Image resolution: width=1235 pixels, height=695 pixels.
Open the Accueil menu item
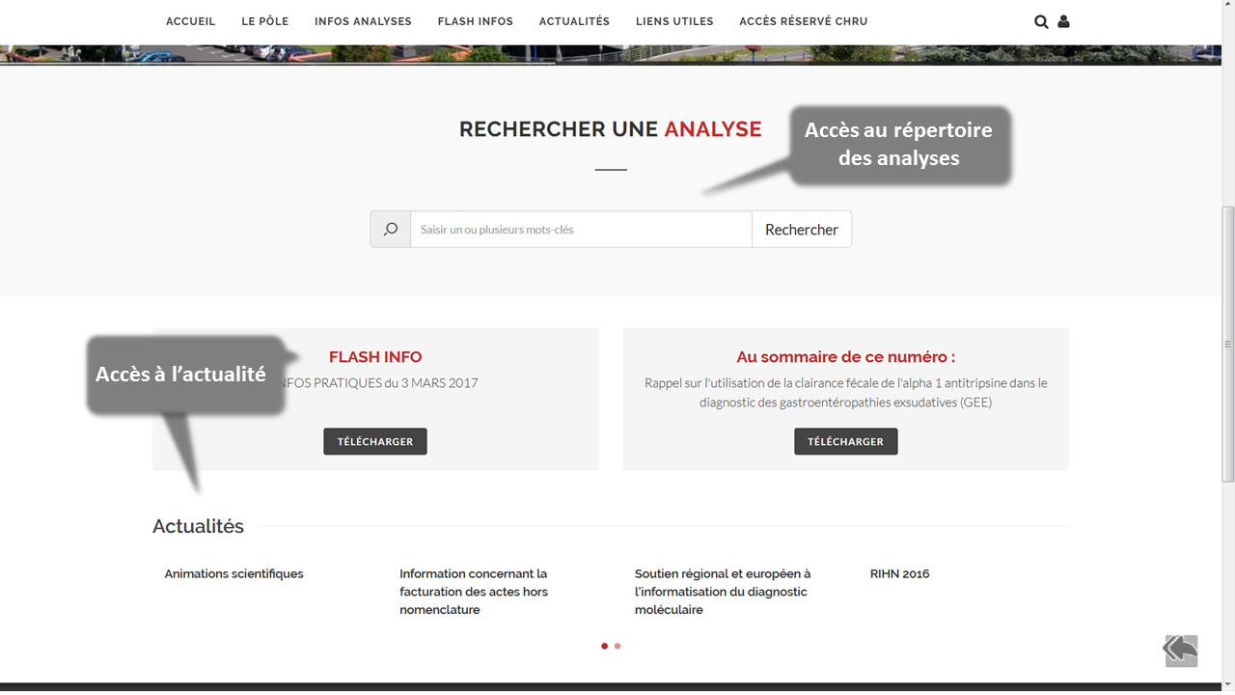click(x=190, y=21)
